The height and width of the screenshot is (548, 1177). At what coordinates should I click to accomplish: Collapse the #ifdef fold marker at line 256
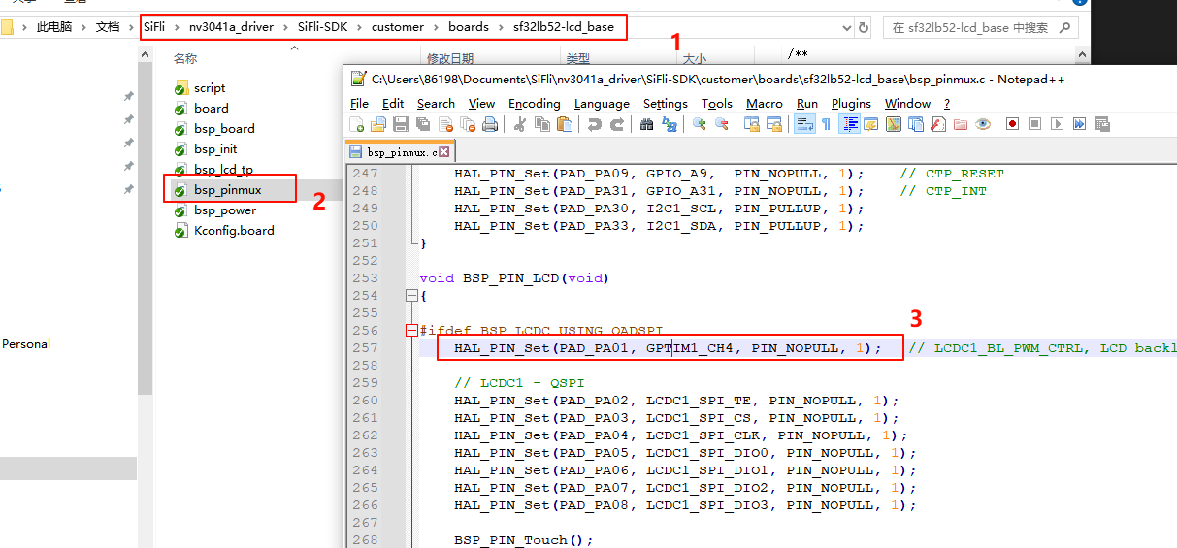point(411,331)
